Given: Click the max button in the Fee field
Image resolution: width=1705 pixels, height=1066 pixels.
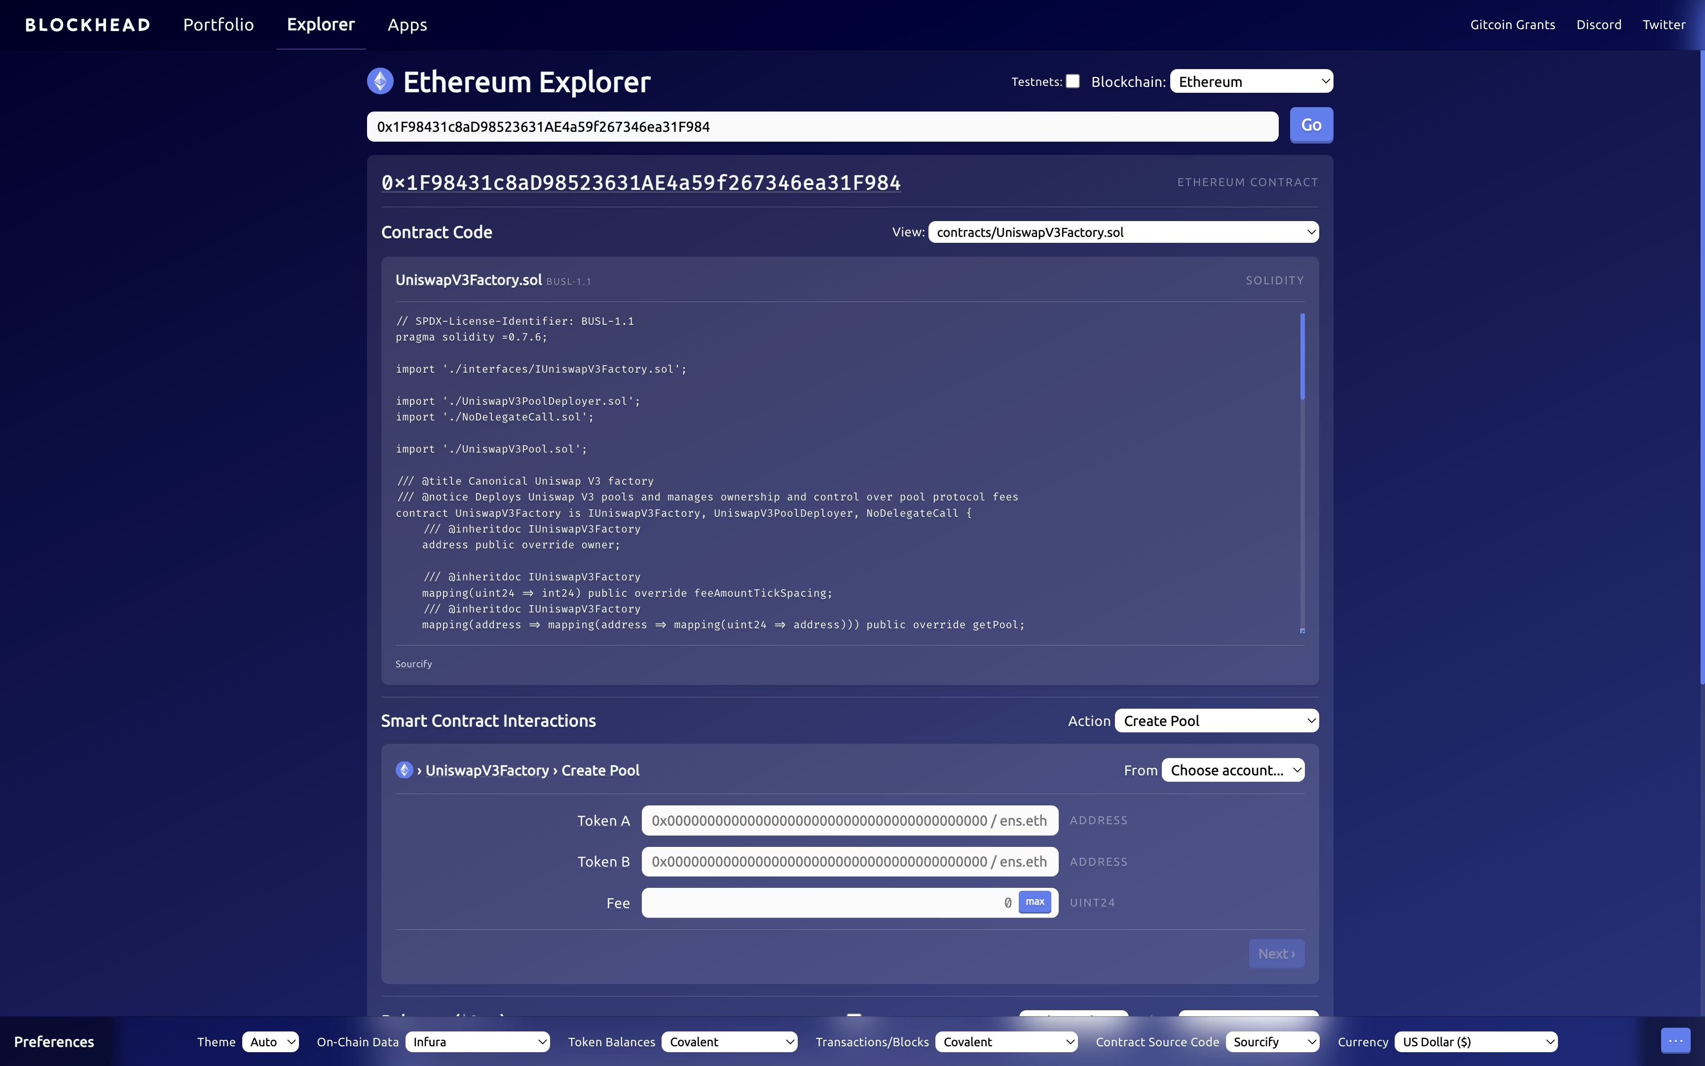Looking at the screenshot, I should (x=1034, y=902).
